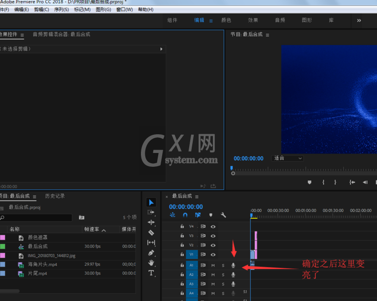The height and width of the screenshot is (301, 377).
Task: Toggle V1 track targeting
Action: click(192, 254)
